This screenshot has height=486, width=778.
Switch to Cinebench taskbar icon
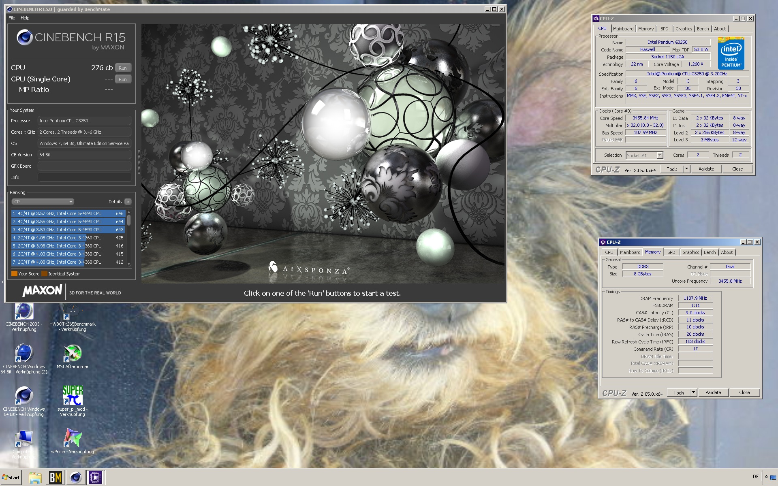[x=75, y=477]
